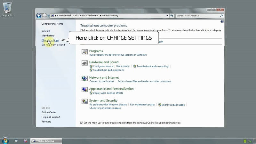Open Configure a device troubleshooter
The image size is (256, 144).
(x=103, y=66)
